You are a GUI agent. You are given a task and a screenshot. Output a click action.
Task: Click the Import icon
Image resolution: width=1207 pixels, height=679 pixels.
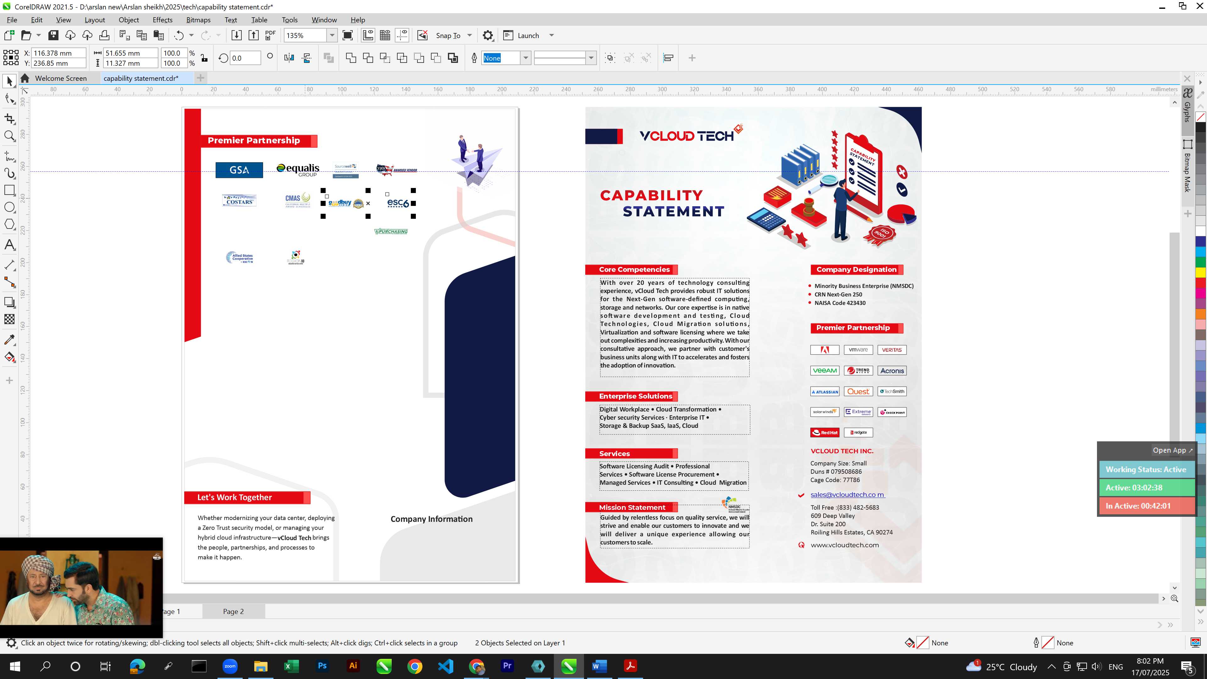[237, 35]
